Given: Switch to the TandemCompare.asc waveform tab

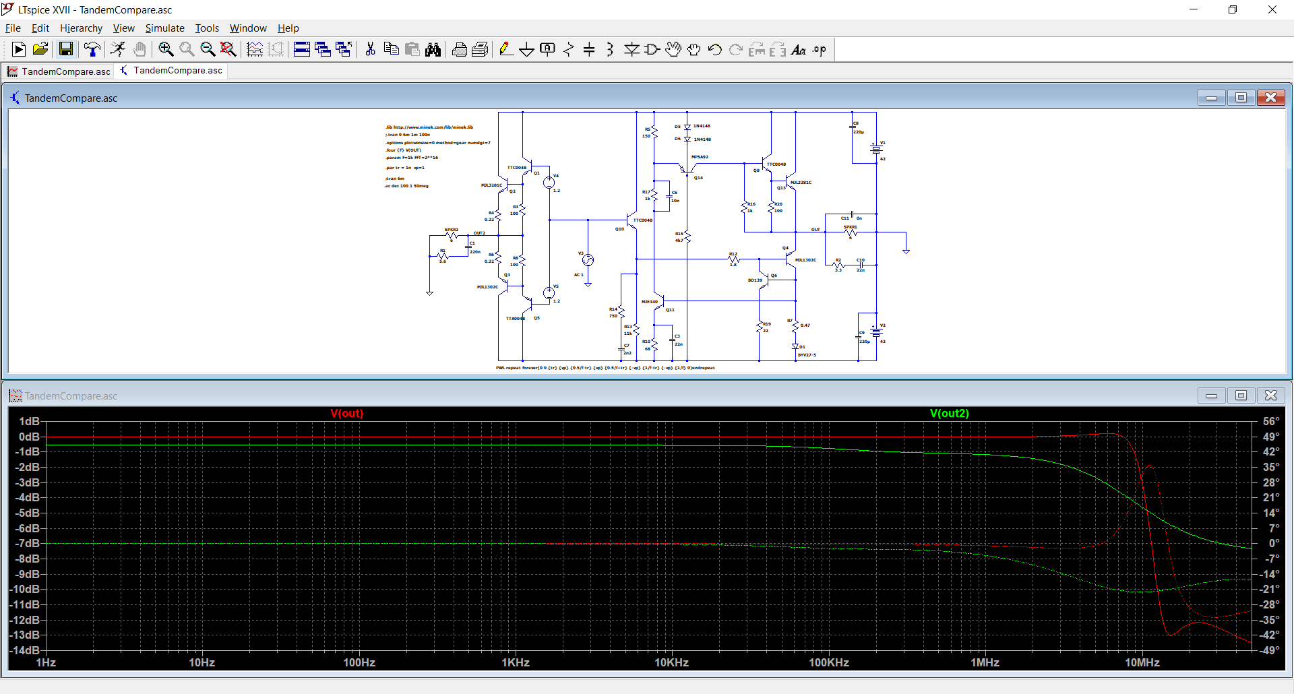Looking at the screenshot, I should tap(59, 71).
